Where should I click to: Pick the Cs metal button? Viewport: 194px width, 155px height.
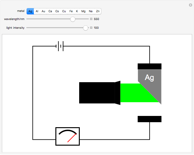[x=57, y=11]
